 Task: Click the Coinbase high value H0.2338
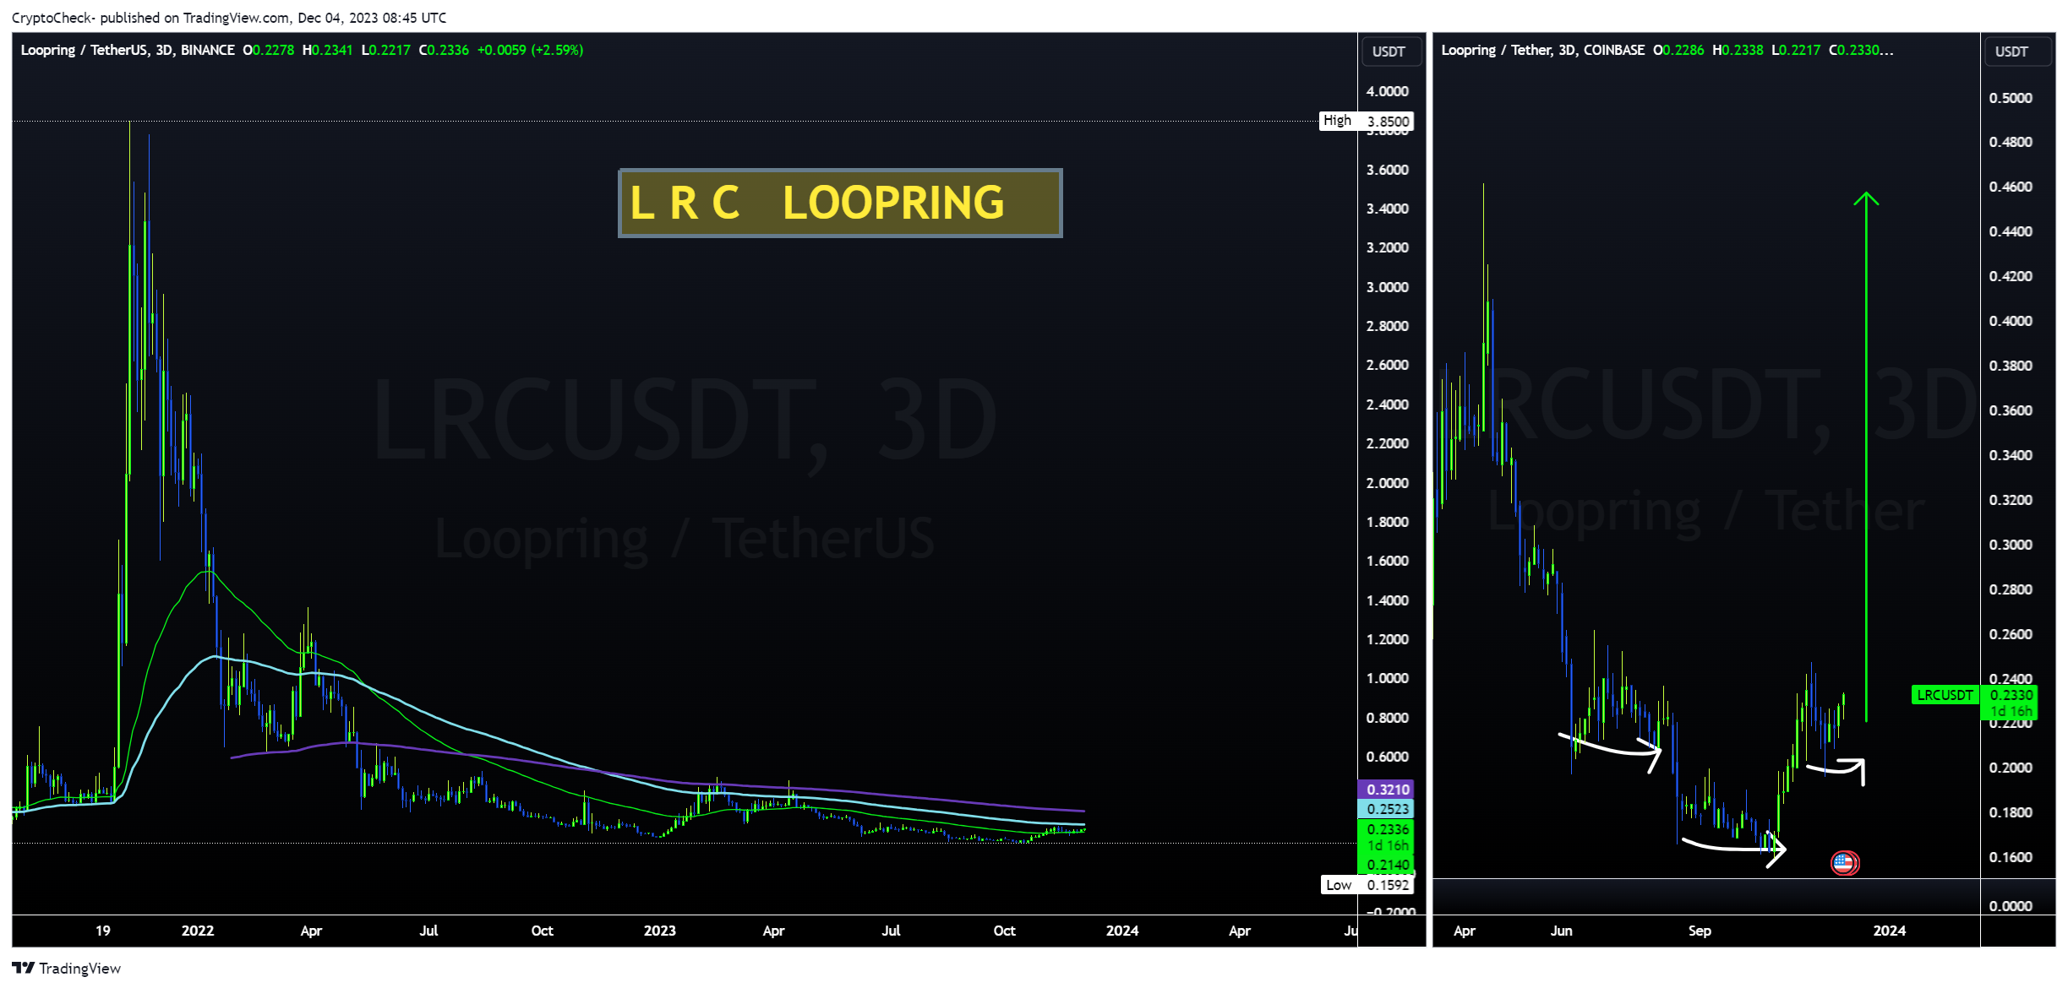click(x=1738, y=50)
